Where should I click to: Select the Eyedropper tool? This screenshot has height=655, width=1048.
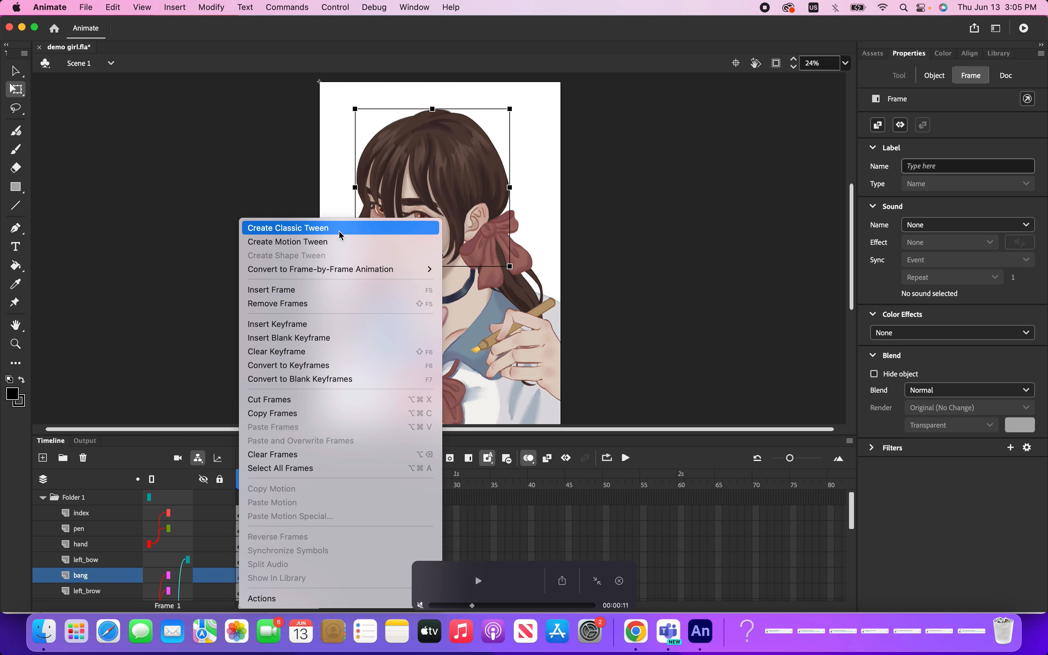click(x=16, y=284)
